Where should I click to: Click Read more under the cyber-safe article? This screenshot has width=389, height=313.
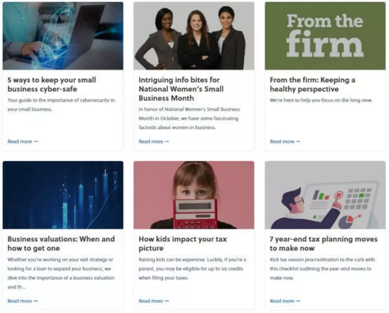(22, 141)
